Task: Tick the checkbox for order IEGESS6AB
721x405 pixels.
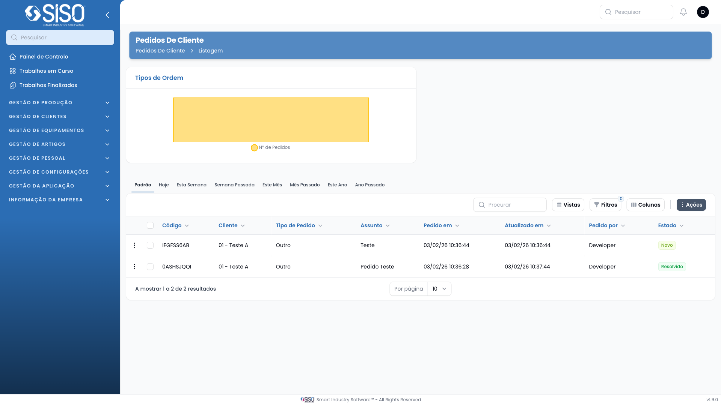Action: (150, 245)
